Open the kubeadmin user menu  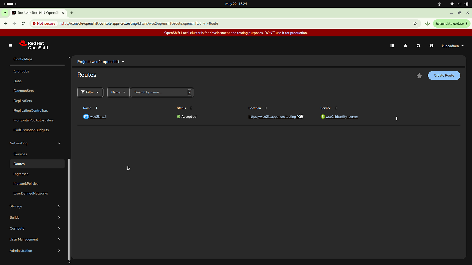coord(453,46)
